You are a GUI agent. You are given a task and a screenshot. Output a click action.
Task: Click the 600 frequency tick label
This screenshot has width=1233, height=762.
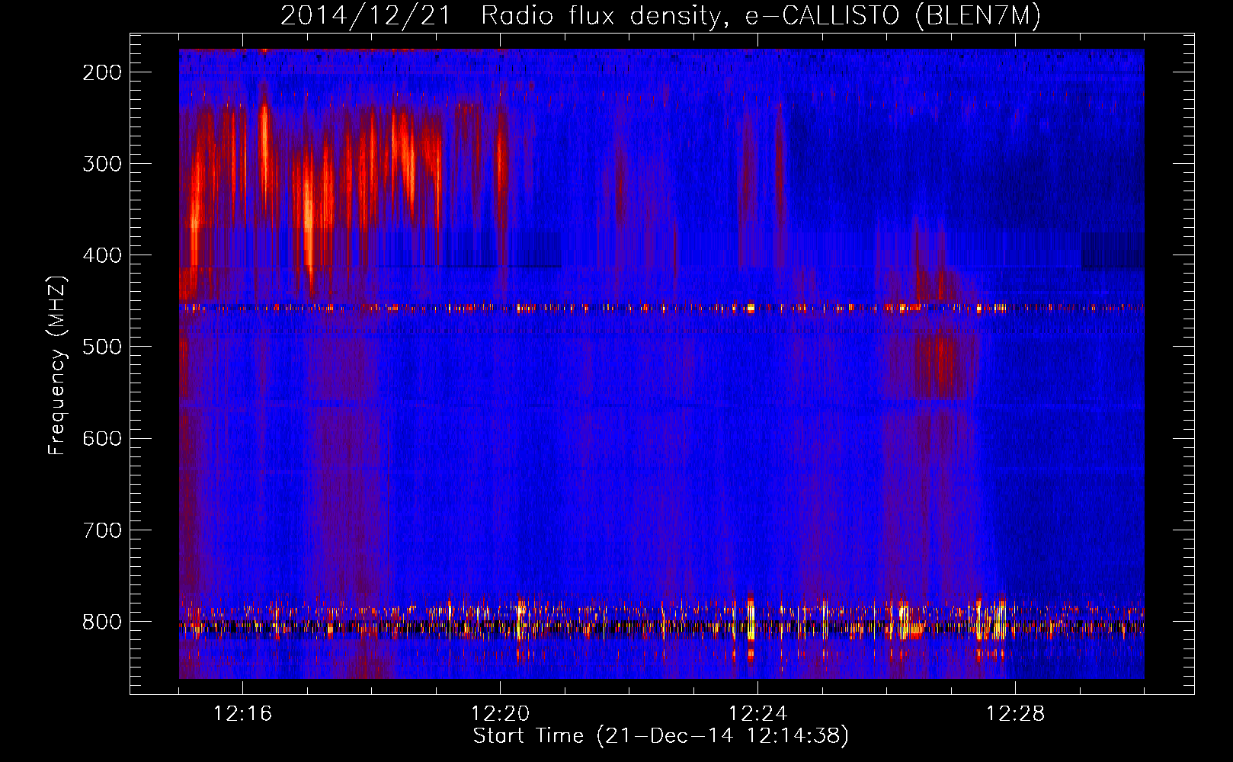[x=102, y=438]
